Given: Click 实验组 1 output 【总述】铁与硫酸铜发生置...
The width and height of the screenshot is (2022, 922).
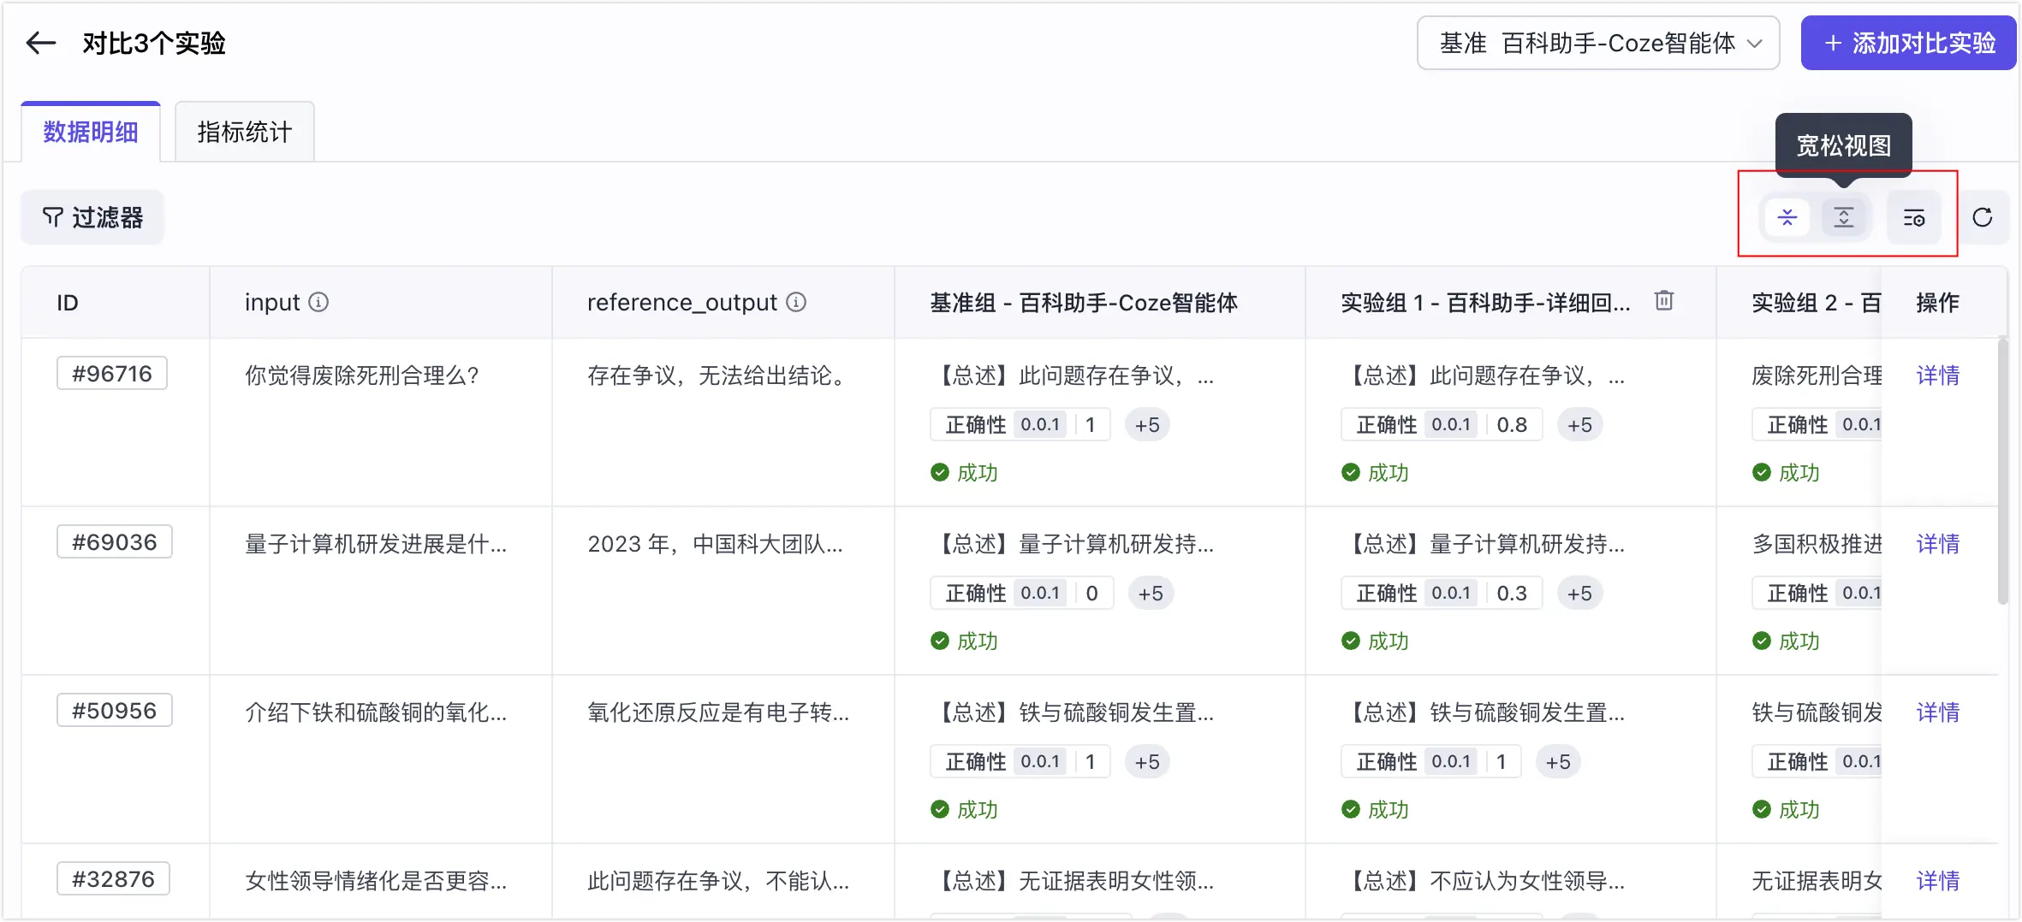Looking at the screenshot, I should tap(1483, 712).
